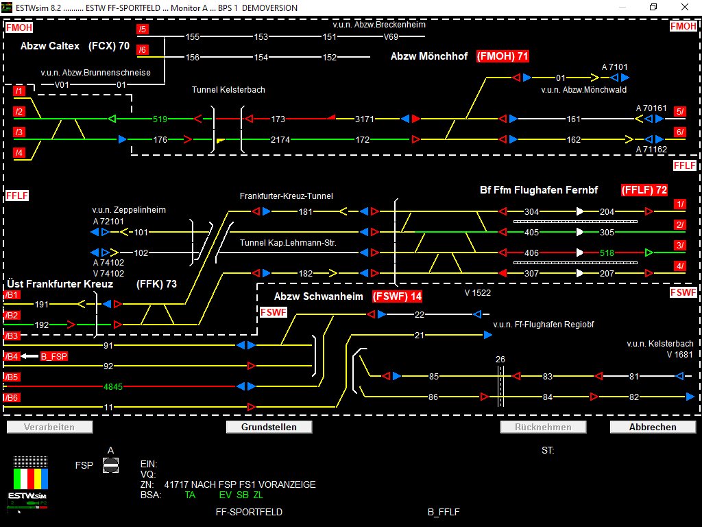This screenshot has width=702, height=527.
Task: Select the red /B3 track marker
Action: click(12, 336)
